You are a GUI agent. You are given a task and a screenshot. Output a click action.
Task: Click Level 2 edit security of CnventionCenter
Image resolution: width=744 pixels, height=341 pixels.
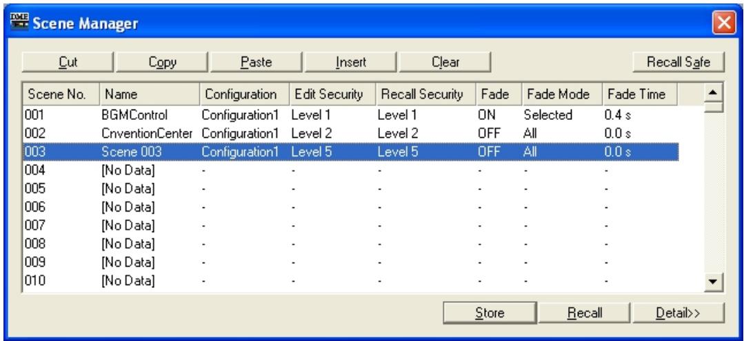point(312,134)
